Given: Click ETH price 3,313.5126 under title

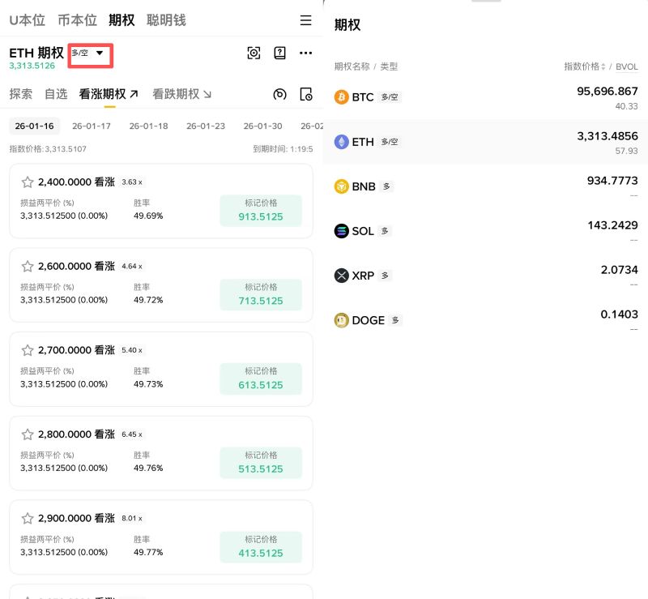Looking at the screenshot, I should (x=32, y=66).
